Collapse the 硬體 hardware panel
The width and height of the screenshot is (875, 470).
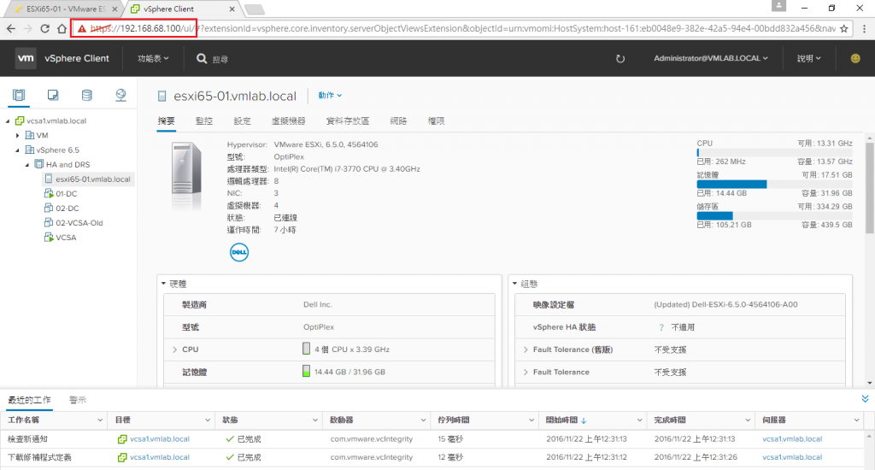pyautogui.click(x=163, y=284)
